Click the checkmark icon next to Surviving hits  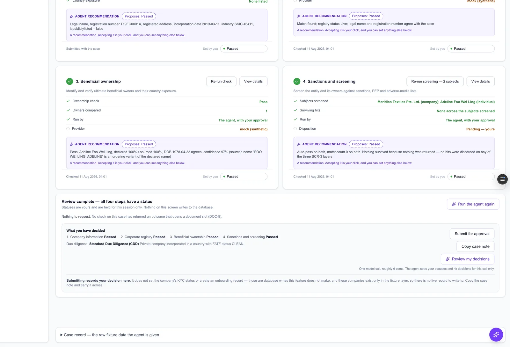click(x=295, y=110)
